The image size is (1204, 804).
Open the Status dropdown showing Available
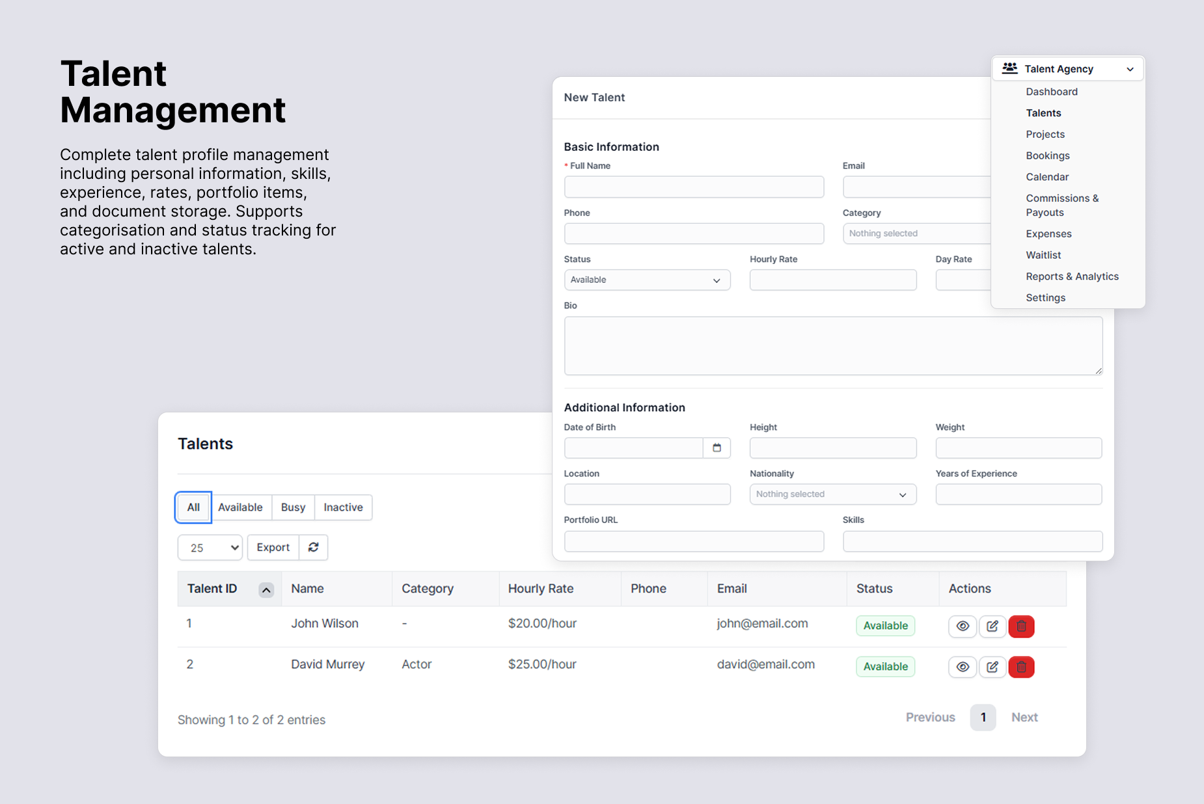647,280
